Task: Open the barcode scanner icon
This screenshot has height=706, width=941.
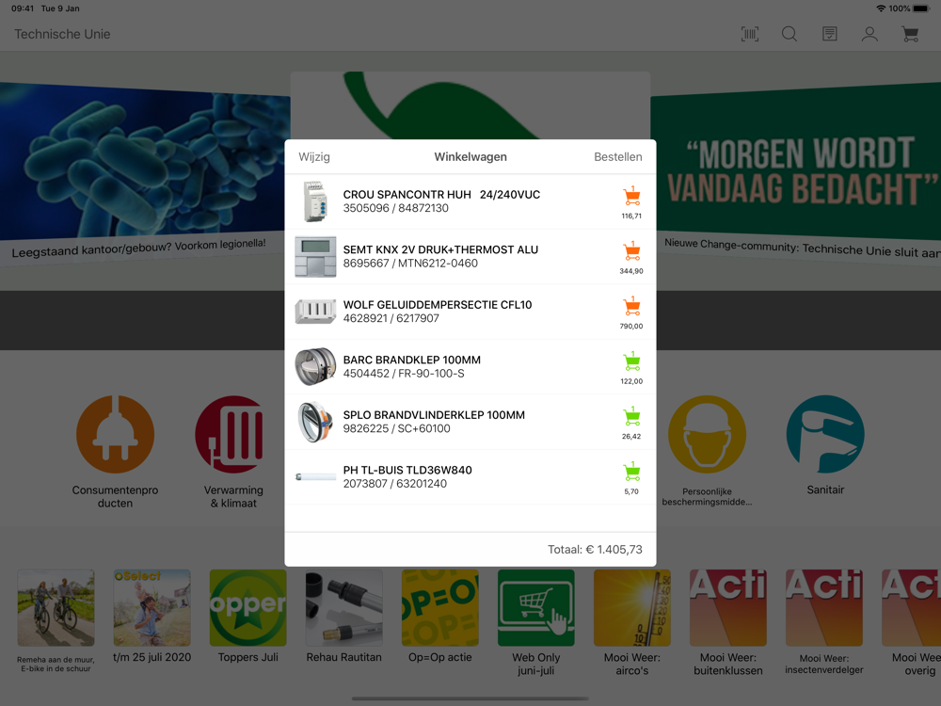Action: 750,34
